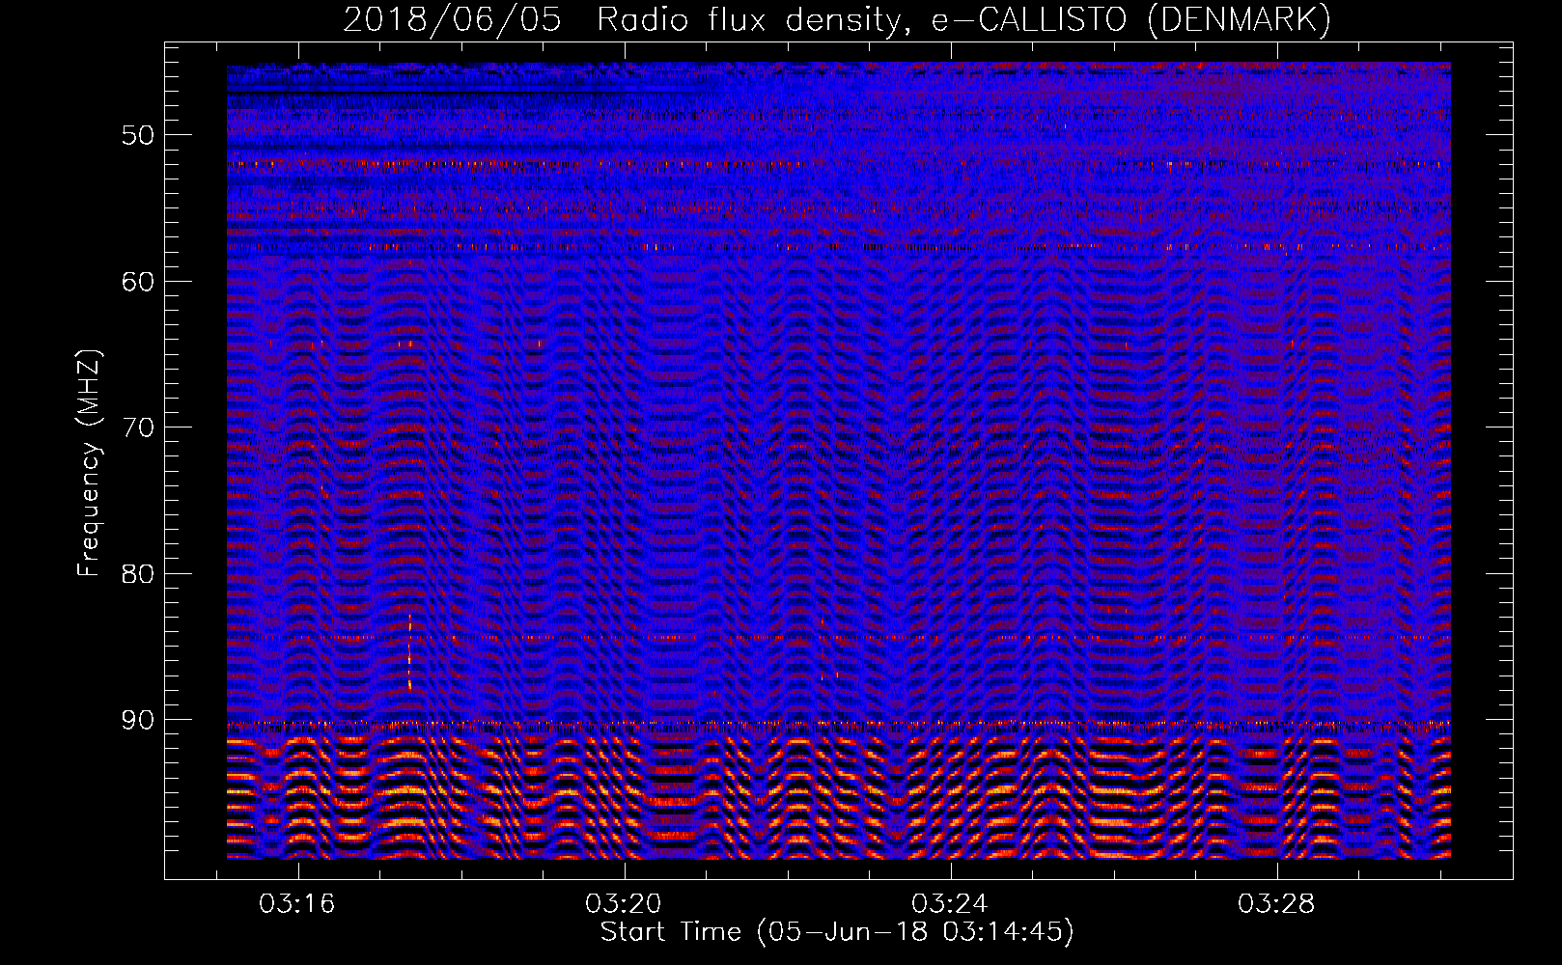The image size is (1562, 965).
Task: Click the 'Start Time (05-Jun-18 03:14:45)' axis label
Action: tap(837, 932)
